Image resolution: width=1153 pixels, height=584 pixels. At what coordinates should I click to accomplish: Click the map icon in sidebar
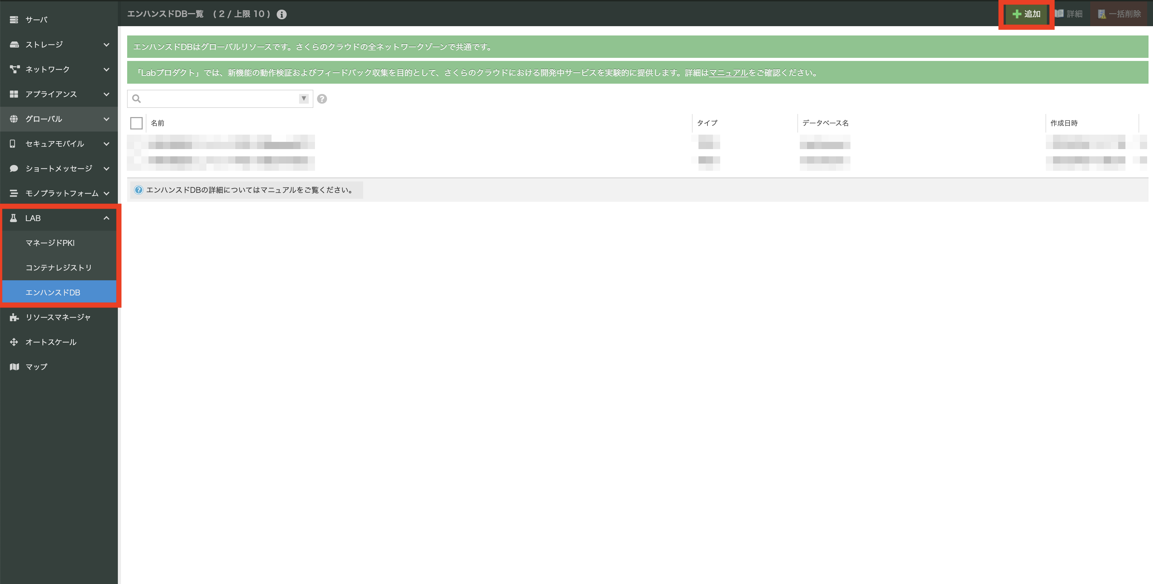pyautogui.click(x=14, y=367)
